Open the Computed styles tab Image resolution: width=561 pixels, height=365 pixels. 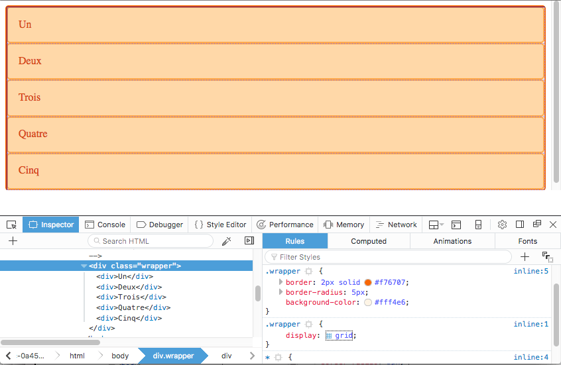click(369, 241)
